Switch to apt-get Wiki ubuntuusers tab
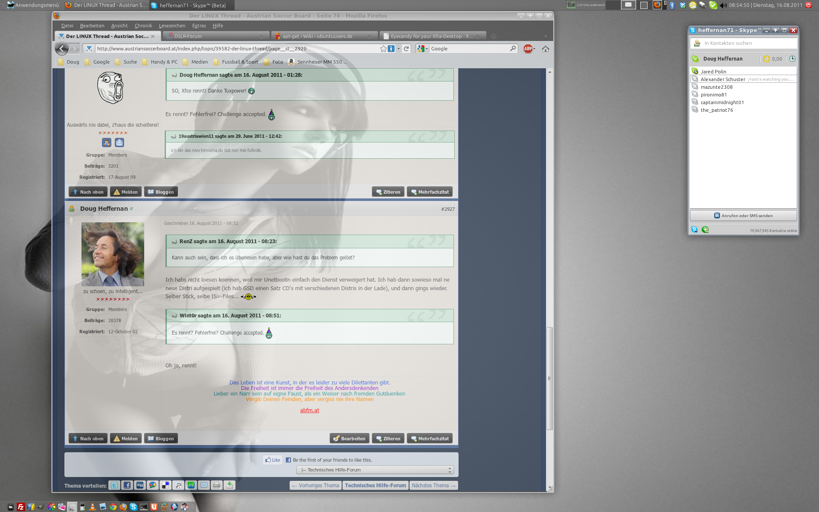This screenshot has width=819, height=512. [x=324, y=36]
